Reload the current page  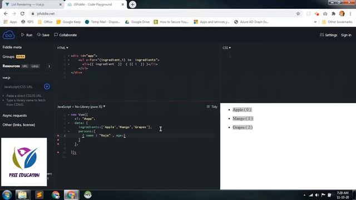coord(22,13)
